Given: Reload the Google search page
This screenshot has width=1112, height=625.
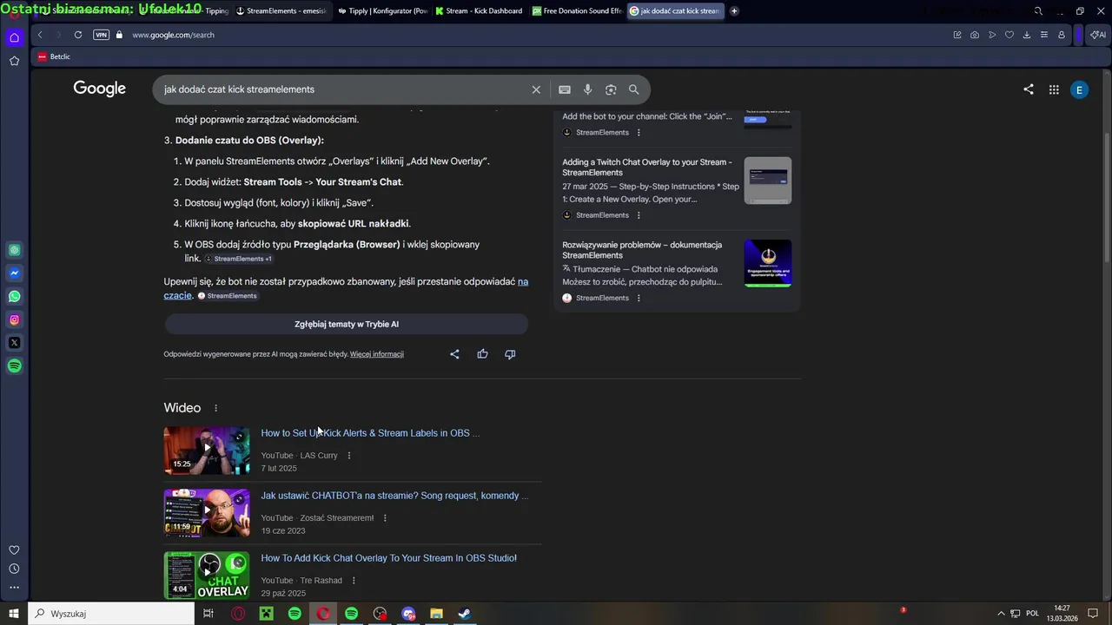Looking at the screenshot, I should tap(78, 35).
